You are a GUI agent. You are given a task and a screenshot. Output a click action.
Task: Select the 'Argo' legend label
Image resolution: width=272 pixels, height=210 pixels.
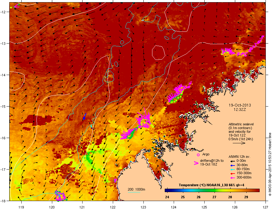pyautogui.click(x=206, y=154)
